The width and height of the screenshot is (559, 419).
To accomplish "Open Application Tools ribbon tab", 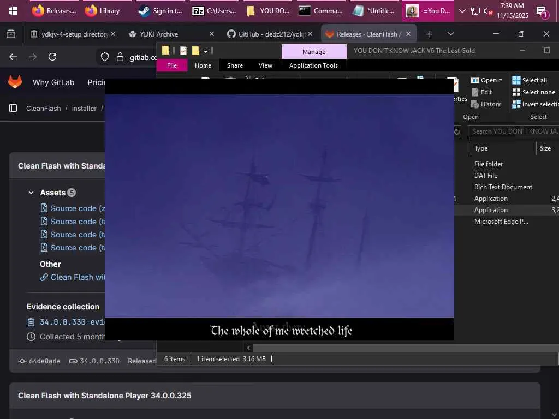I will 313,65.
